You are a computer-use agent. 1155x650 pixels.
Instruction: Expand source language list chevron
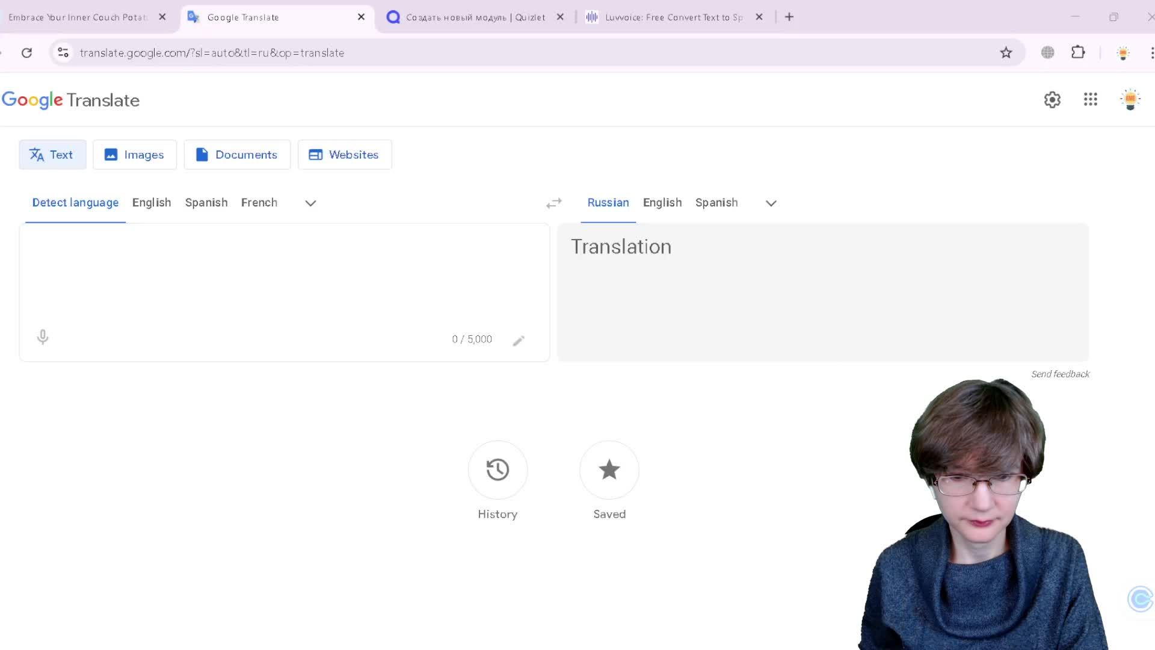click(x=310, y=203)
